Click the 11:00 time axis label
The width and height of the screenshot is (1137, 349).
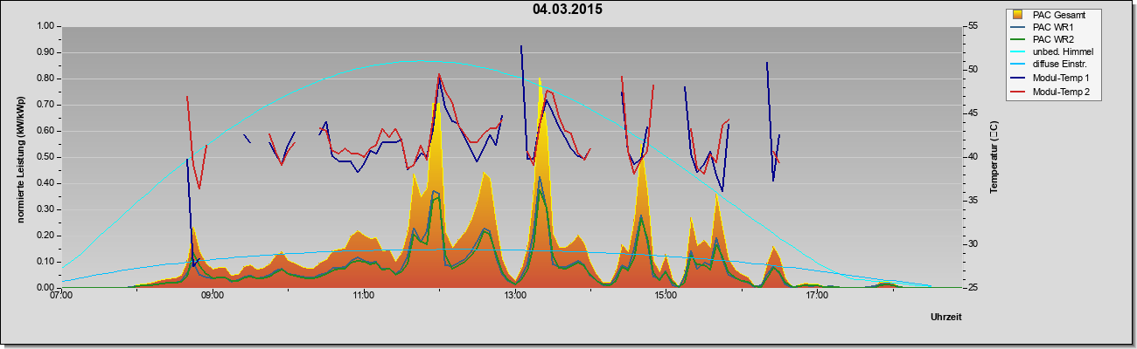364,297
